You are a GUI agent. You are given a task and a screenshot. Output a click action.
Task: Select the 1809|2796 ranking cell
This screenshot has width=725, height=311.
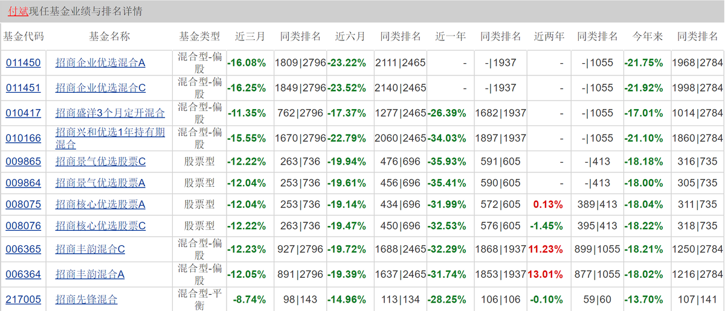[300, 63]
